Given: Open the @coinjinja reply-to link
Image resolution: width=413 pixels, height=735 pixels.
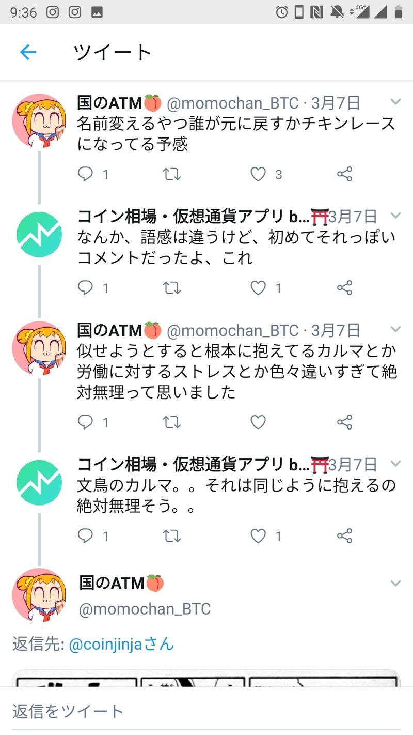Looking at the screenshot, I should click(121, 644).
